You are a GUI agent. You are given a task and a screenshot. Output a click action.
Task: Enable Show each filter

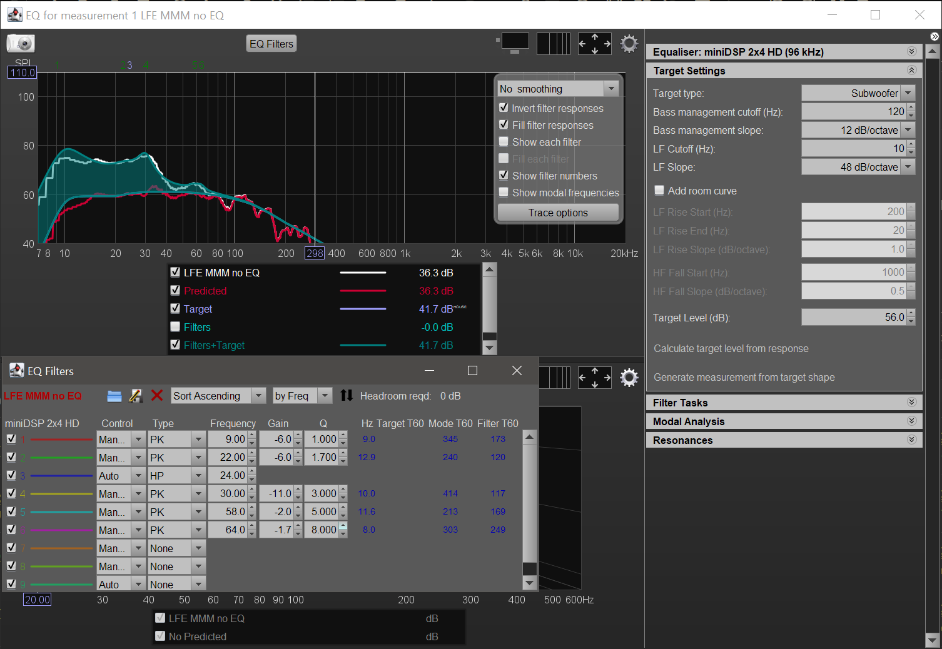tap(504, 141)
